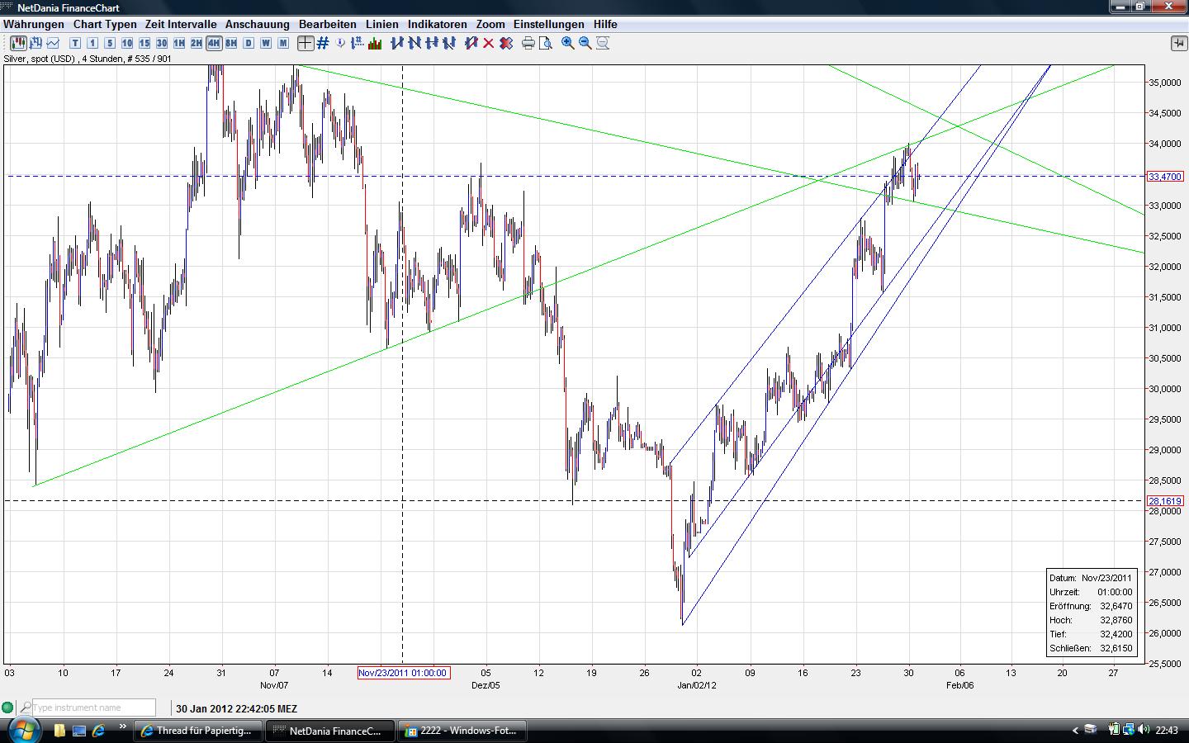Screen dimensions: 1189x743
Task: Expand the Indikatoren menu
Action: (x=438, y=24)
